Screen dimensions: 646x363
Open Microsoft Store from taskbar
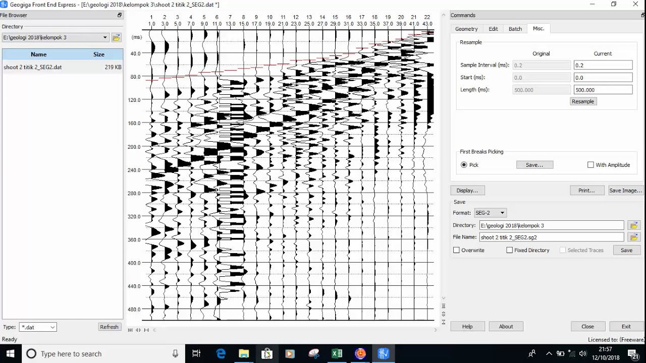pos(266,353)
